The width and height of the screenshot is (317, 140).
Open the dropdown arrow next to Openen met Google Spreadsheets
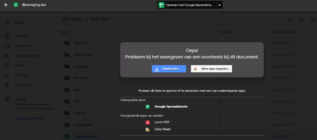pyautogui.click(x=220, y=5)
